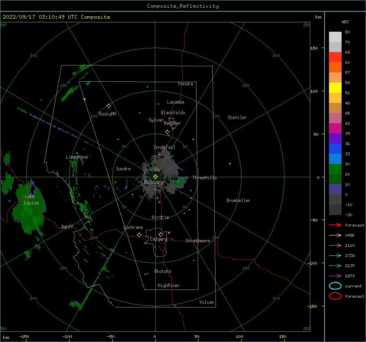Click the Sylvan label
This screenshot has width=366, height=342.
(x=156, y=120)
